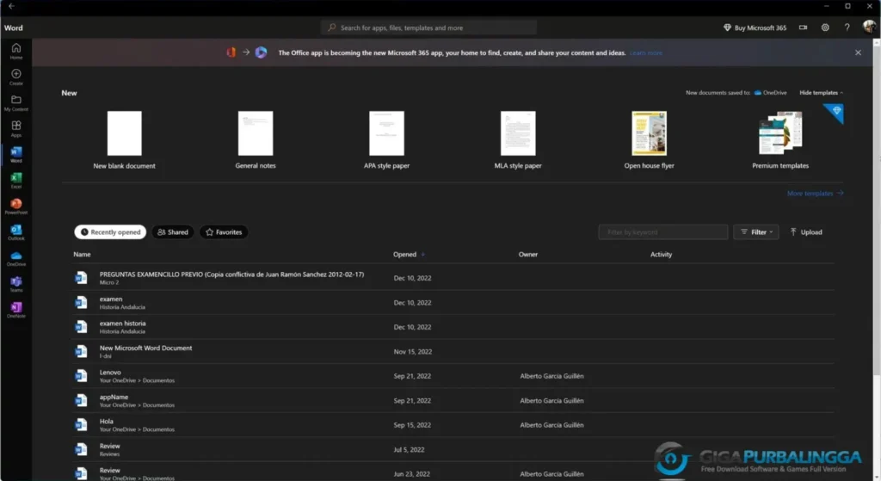Screen dimensions: 881x481
Task: Click Word file icon for appName document
Action: click(82, 400)
